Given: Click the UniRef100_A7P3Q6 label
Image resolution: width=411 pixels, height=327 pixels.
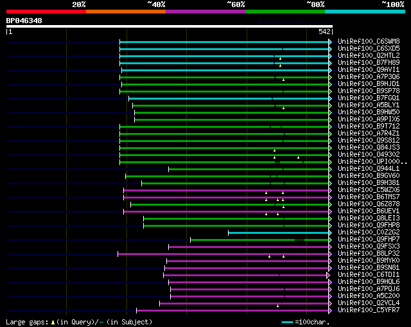Looking at the screenshot, I should click(369, 77).
